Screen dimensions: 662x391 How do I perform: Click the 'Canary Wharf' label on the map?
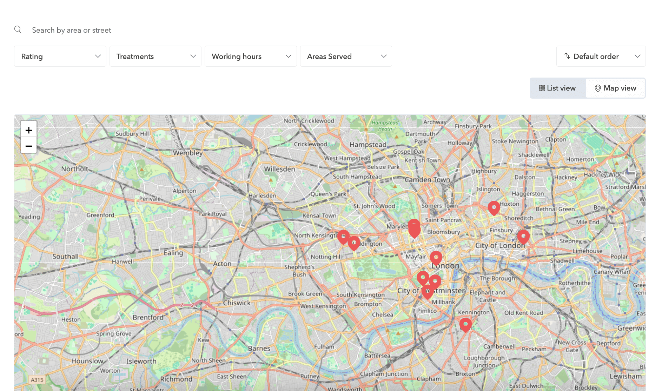612,272
